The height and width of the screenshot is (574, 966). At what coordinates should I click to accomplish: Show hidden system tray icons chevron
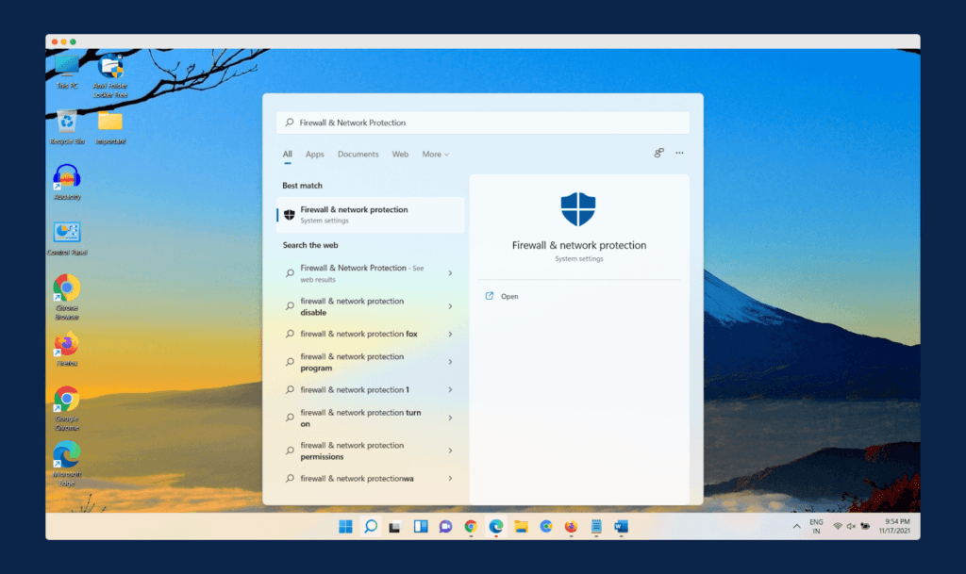pos(796,526)
